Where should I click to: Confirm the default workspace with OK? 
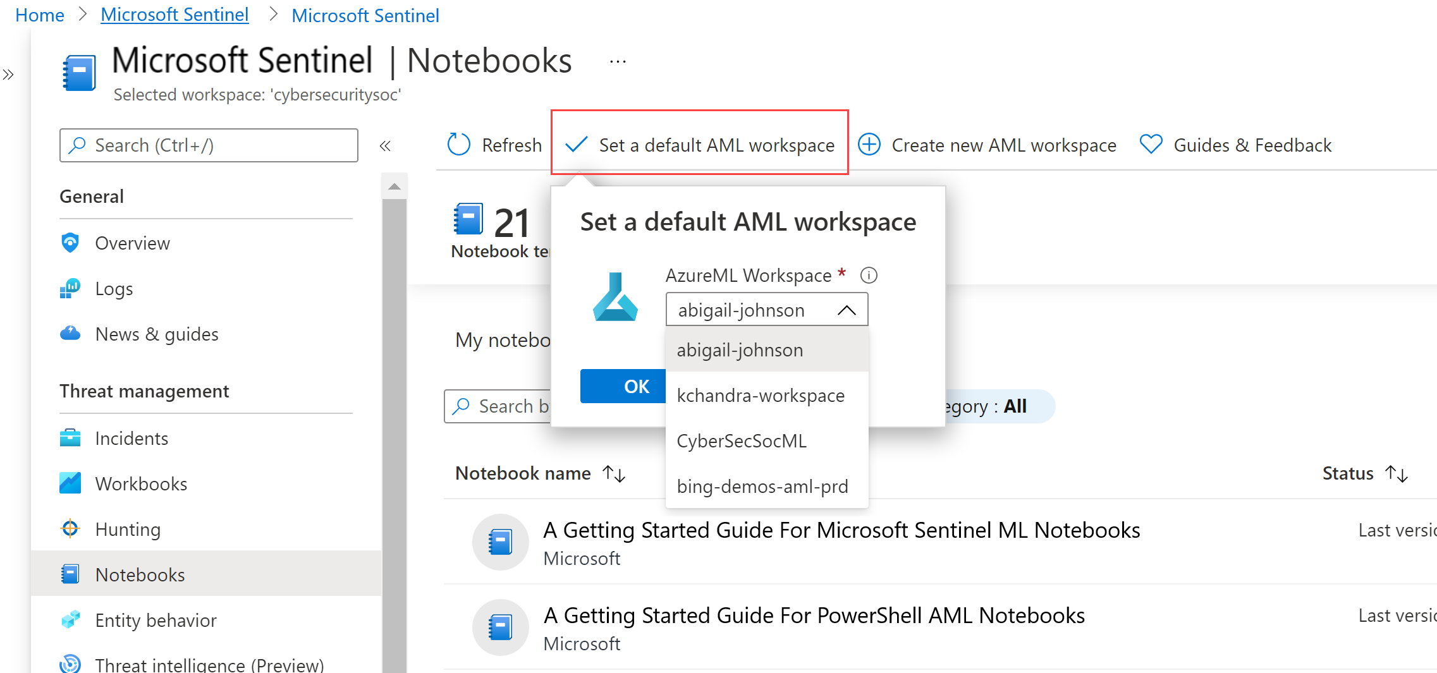pos(636,386)
